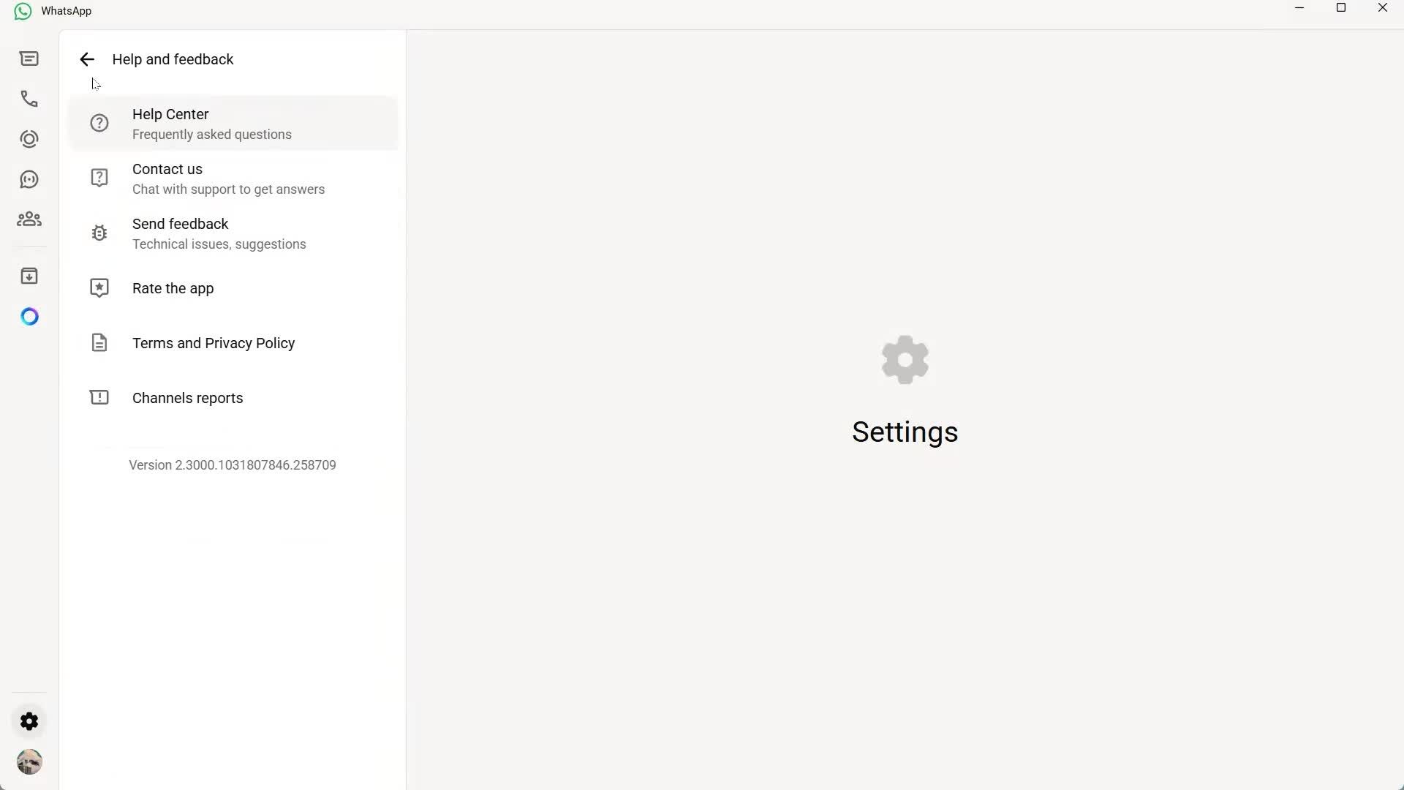The width and height of the screenshot is (1404, 790).
Task: Click the back arrow on Help and feedback
Action: (x=86, y=59)
